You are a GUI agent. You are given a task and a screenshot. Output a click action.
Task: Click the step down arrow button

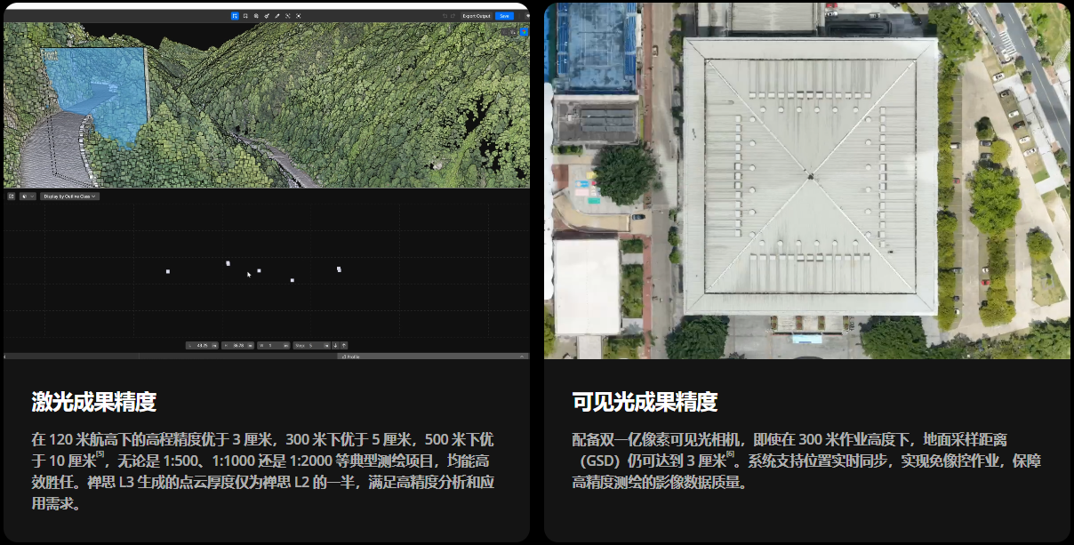[335, 345]
